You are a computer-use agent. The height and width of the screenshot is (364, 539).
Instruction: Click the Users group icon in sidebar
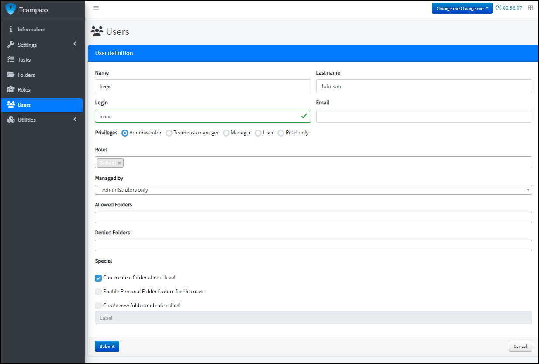click(x=11, y=105)
